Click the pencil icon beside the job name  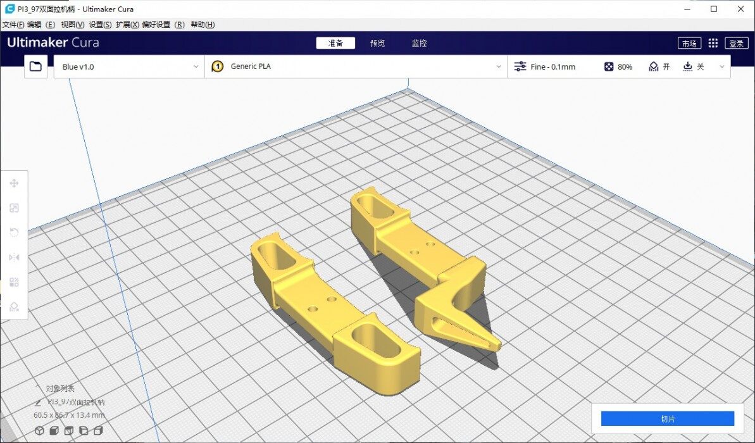coord(38,402)
